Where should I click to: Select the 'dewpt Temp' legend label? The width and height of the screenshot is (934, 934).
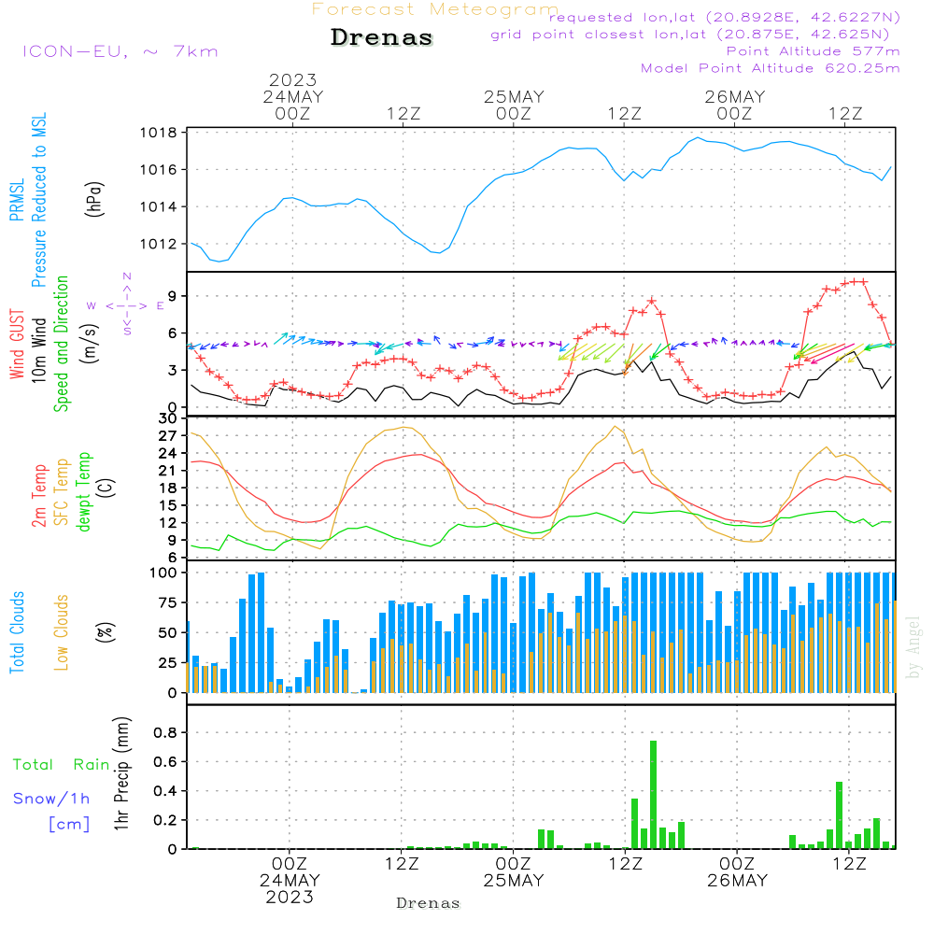click(x=83, y=491)
